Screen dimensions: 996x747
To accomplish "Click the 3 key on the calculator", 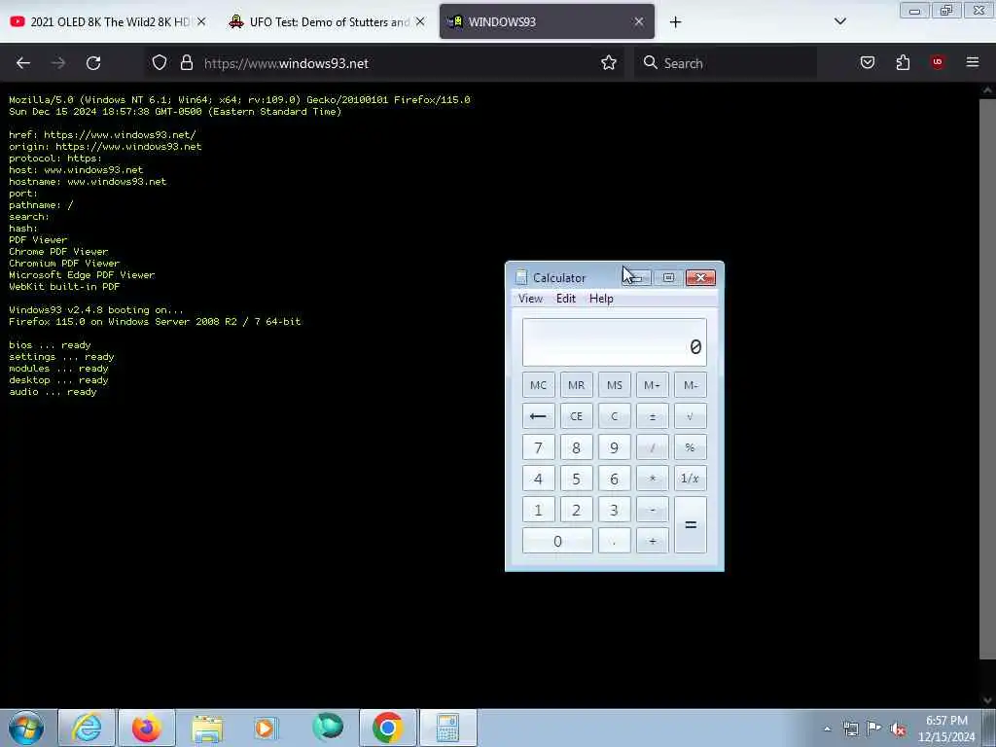I will [x=615, y=510].
